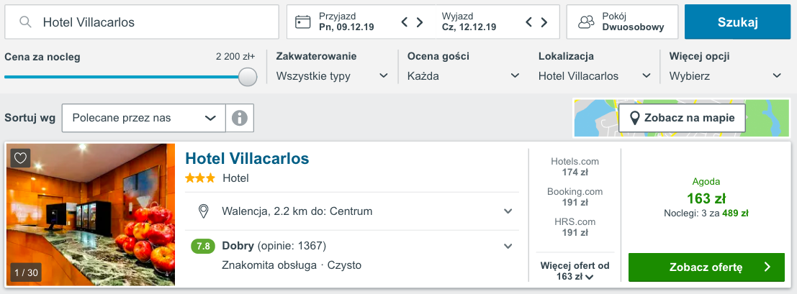Open the Zakwaterowanie type dropdown
This screenshot has height=294, width=797.
[333, 76]
